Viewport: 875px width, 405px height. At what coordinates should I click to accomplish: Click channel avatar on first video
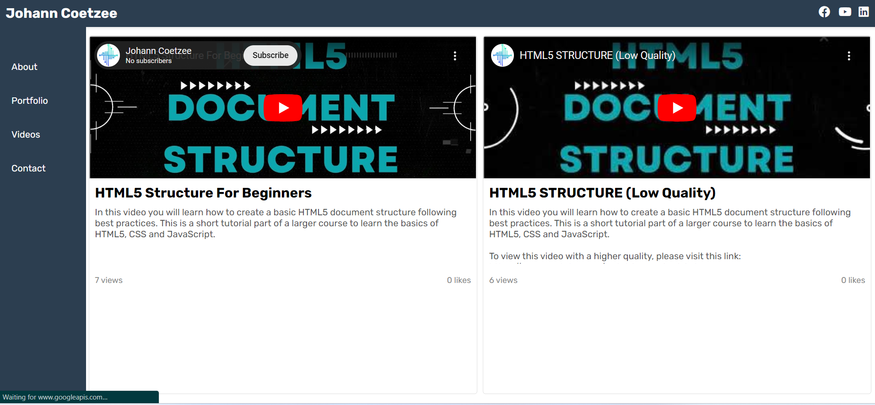[108, 55]
